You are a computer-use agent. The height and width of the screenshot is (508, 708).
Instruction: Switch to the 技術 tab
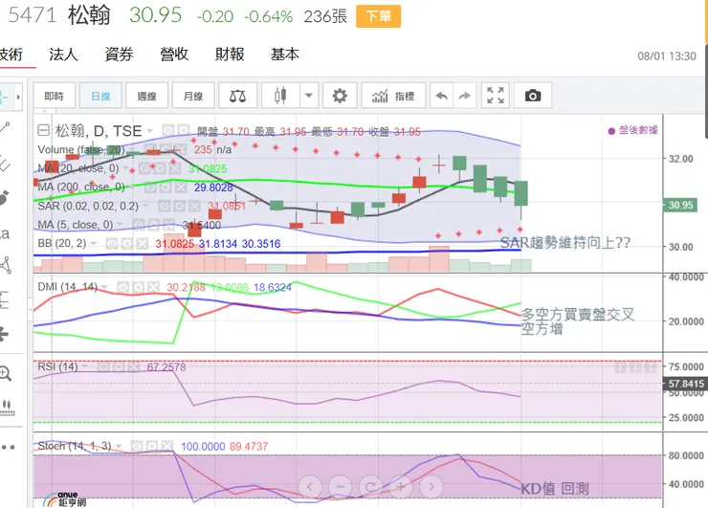click(11, 55)
